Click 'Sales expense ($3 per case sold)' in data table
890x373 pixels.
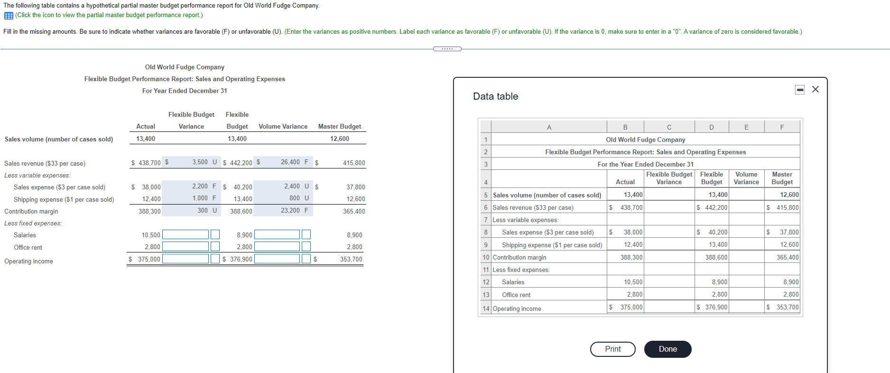(547, 232)
